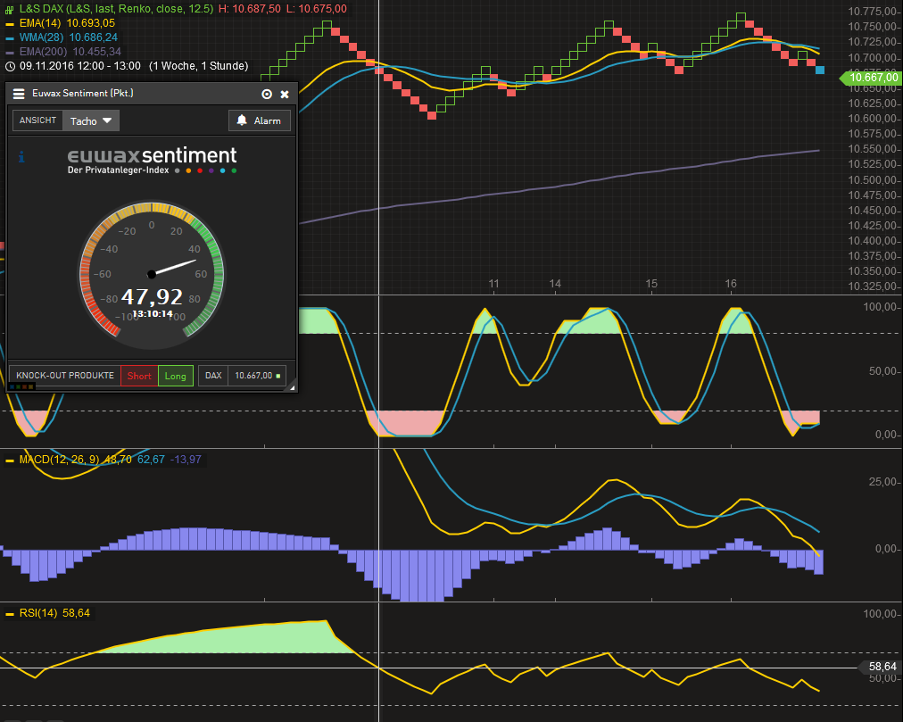
Task: Open the Tacho view dropdown
Action: pos(89,120)
